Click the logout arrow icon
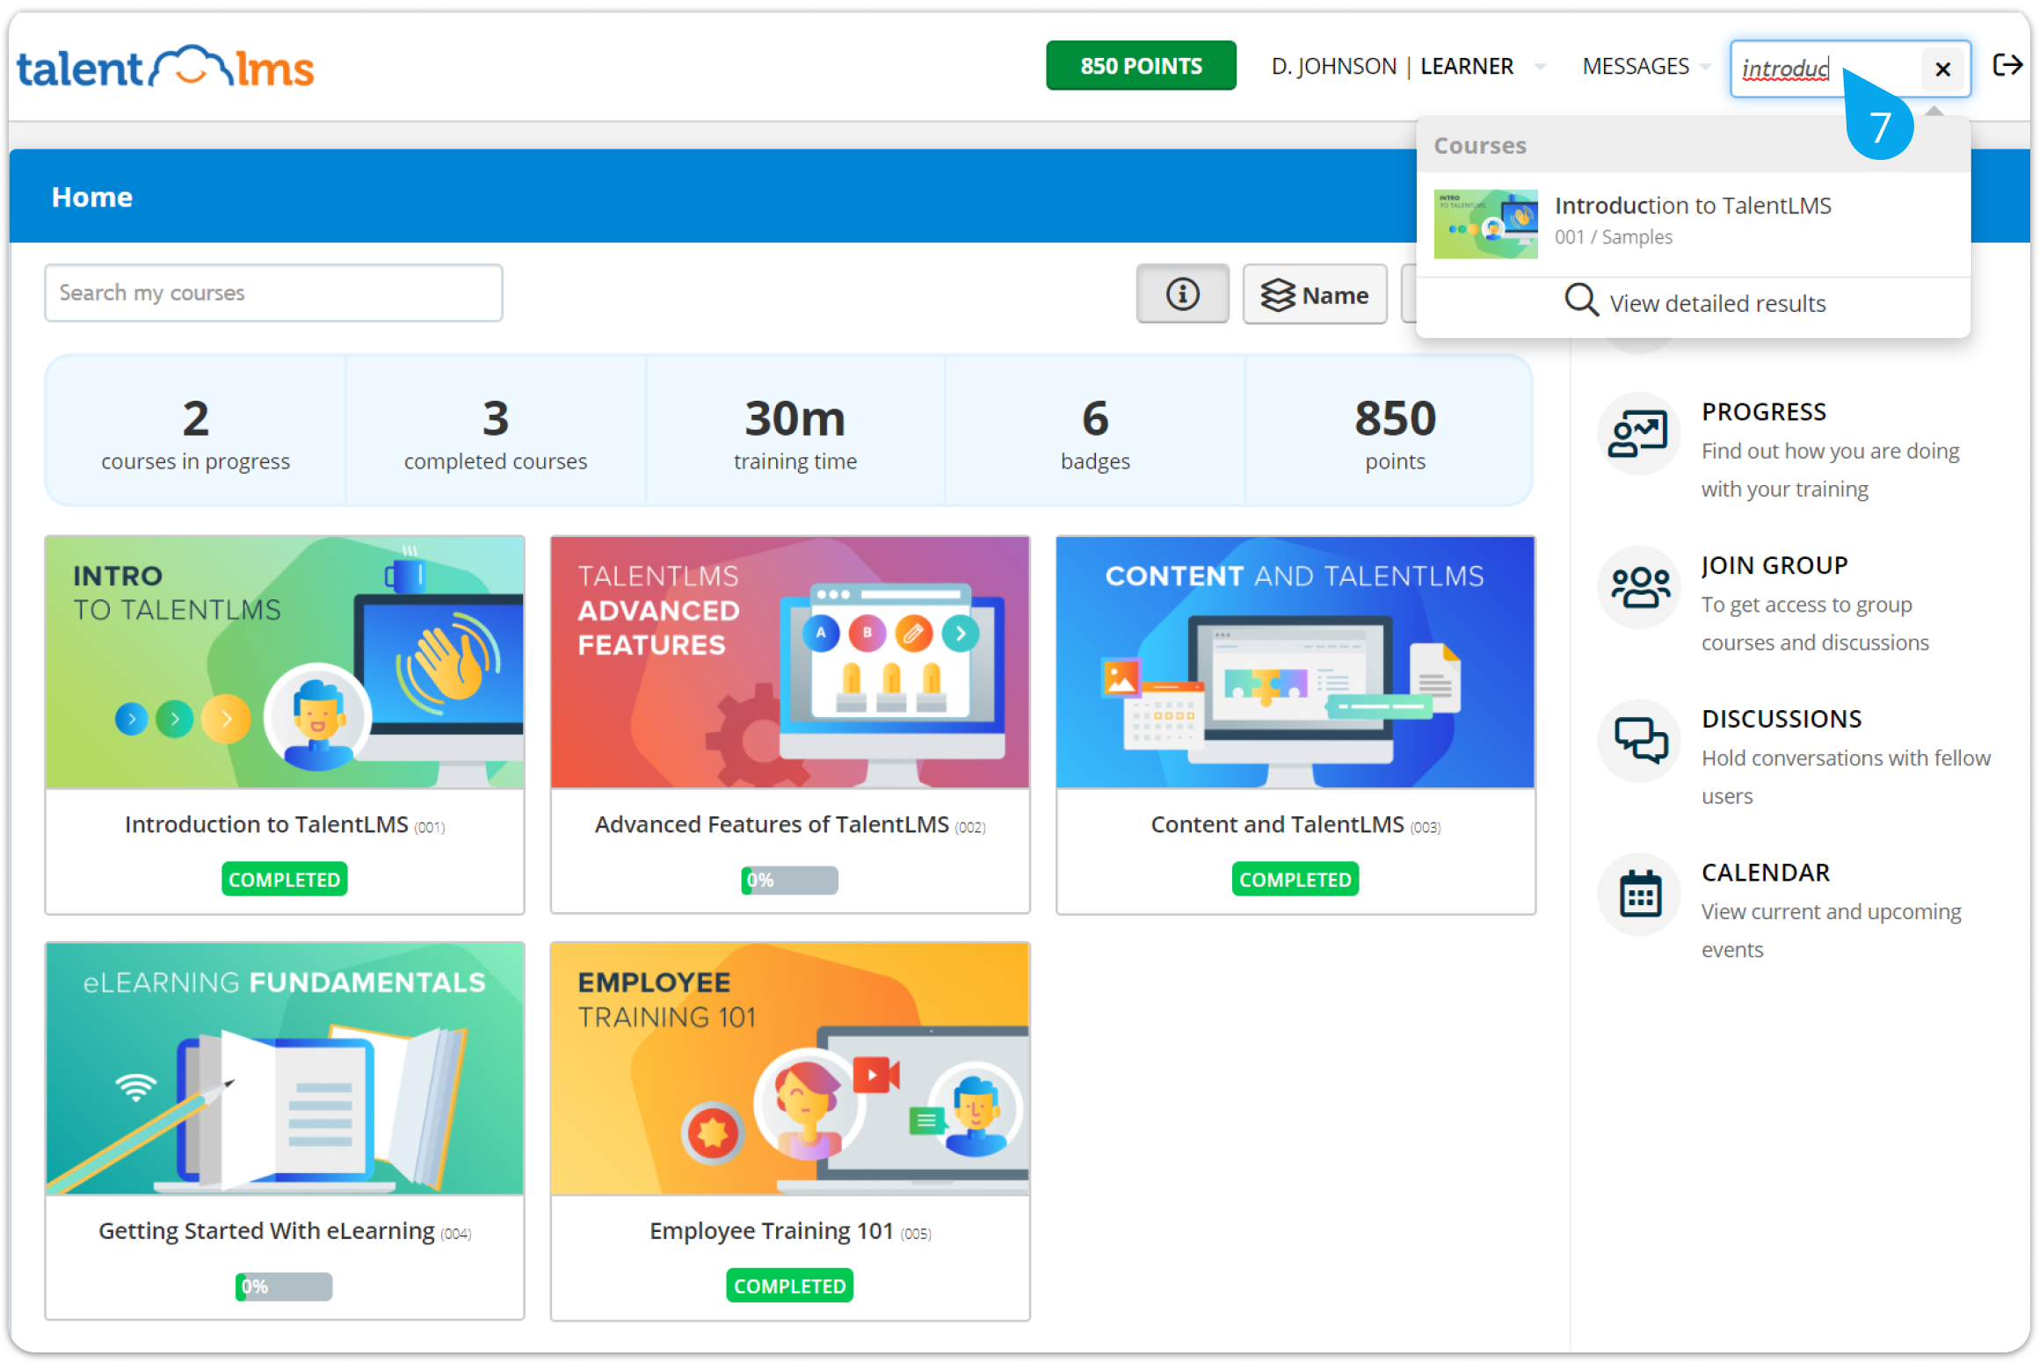The height and width of the screenshot is (1363, 2039). click(x=2007, y=65)
